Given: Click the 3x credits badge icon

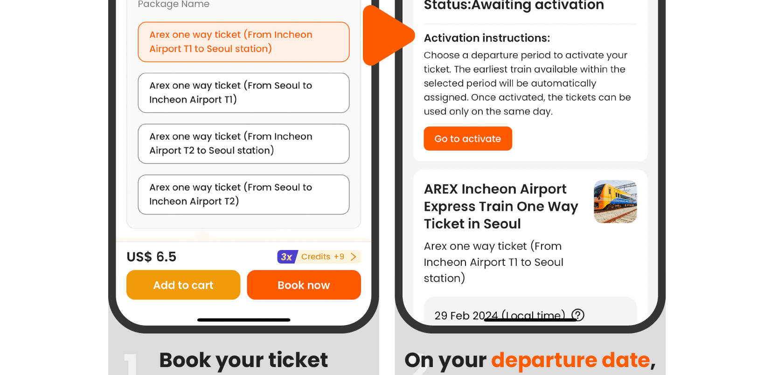Looking at the screenshot, I should point(286,257).
